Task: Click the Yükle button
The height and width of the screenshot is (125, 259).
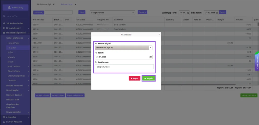Action: click(82, 12)
